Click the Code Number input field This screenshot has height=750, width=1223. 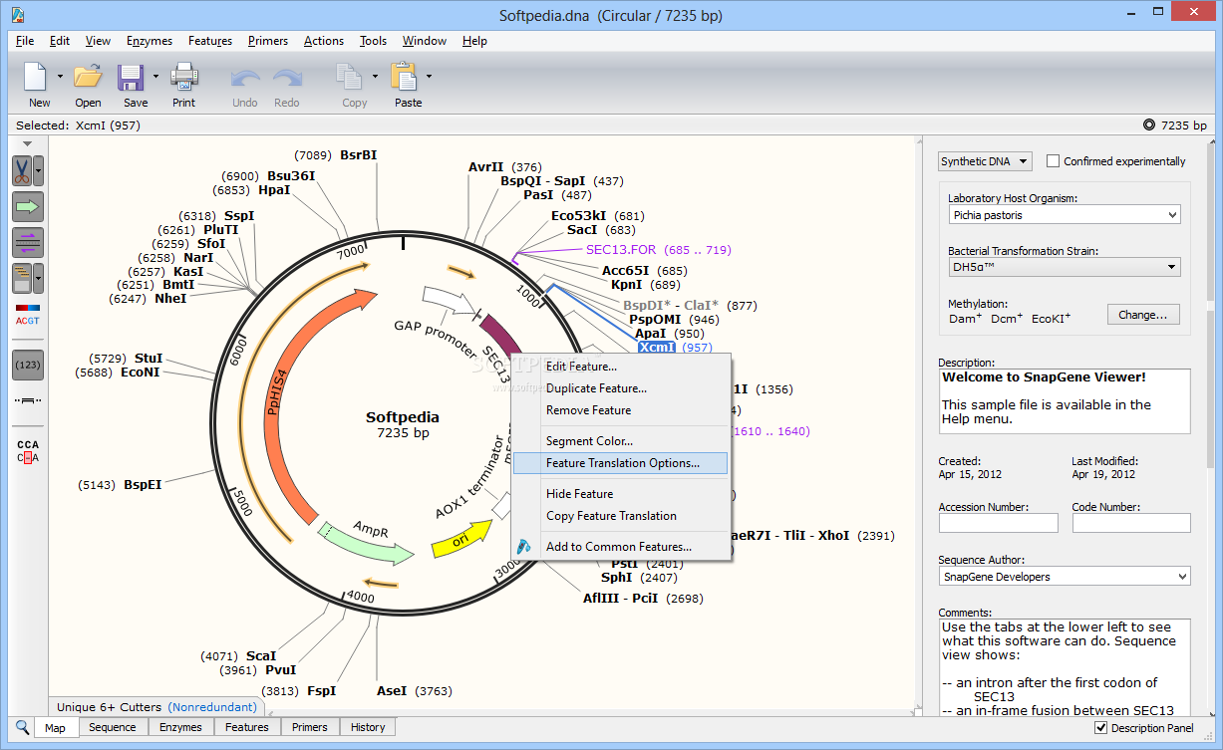1131,523
